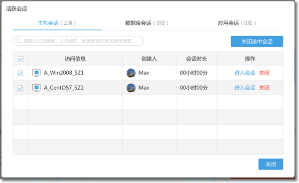Click the search magnifier icon
The width and height of the screenshot is (299, 183).
(x=18, y=41)
